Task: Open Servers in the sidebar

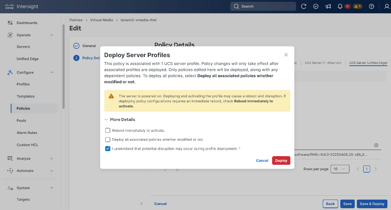Action: tap(23, 47)
